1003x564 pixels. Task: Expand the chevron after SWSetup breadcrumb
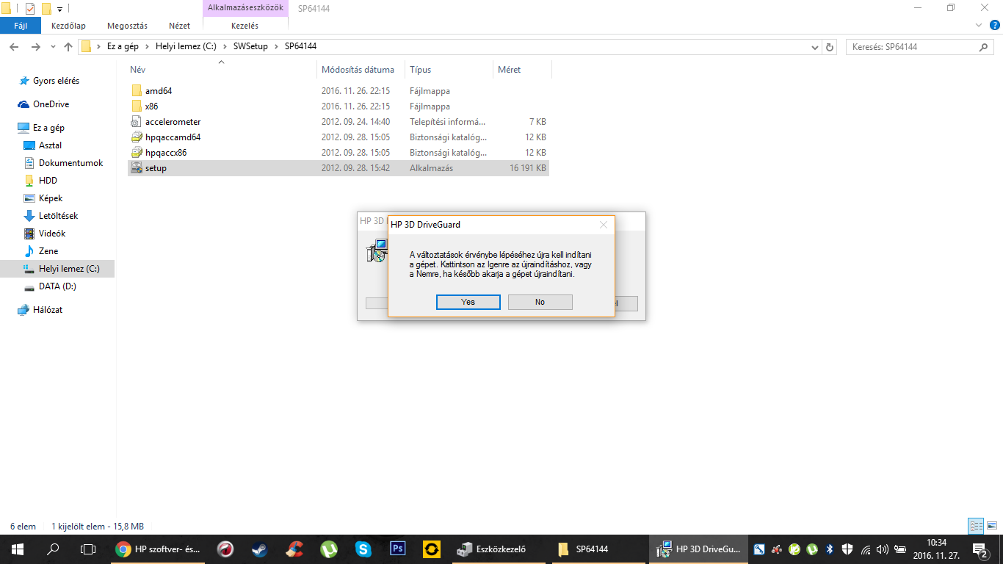coord(277,47)
